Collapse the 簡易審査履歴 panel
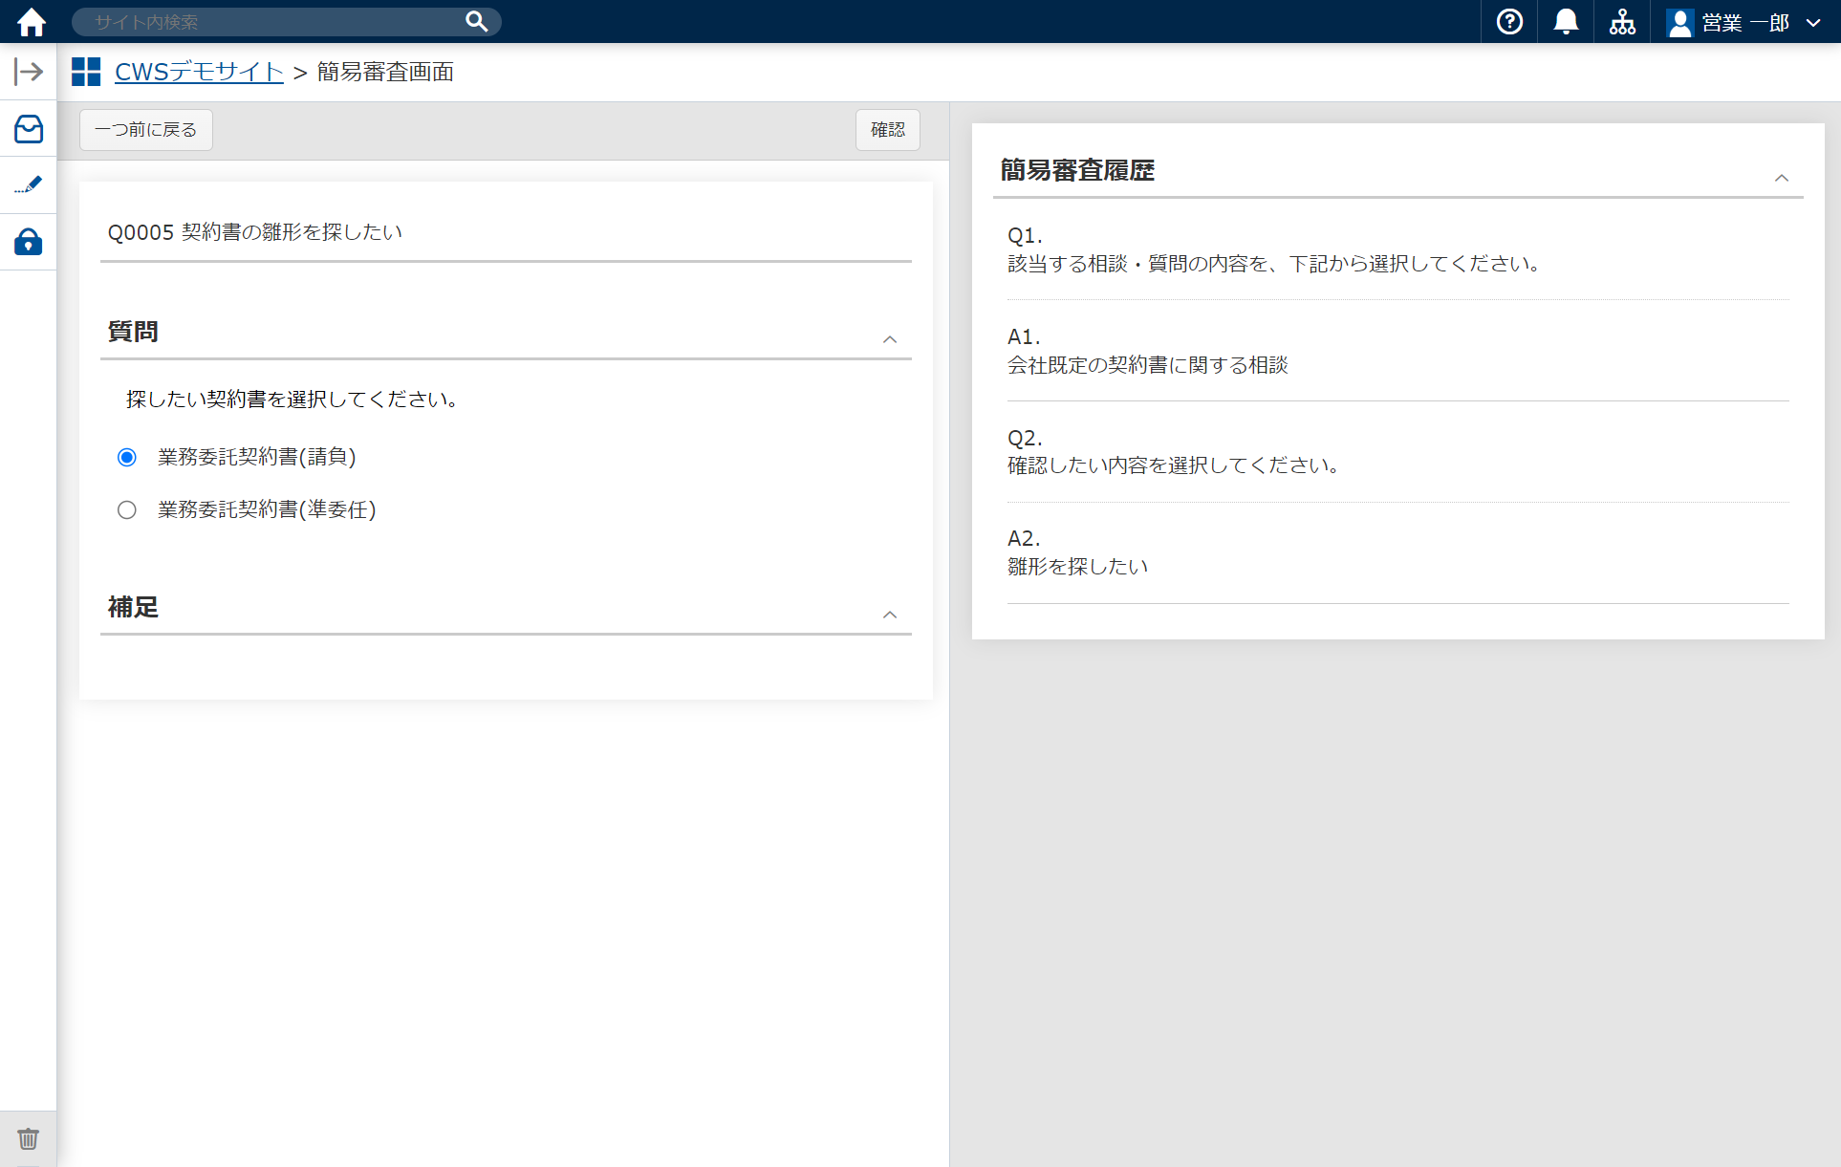The height and width of the screenshot is (1167, 1841). [x=1781, y=178]
